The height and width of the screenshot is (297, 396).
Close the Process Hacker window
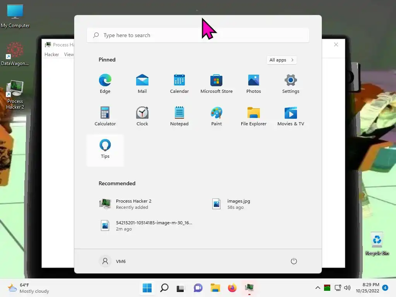click(336, 44)
